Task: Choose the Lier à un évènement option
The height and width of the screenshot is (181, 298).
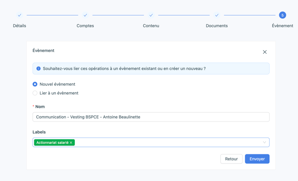Action: (x=35, y=93)
